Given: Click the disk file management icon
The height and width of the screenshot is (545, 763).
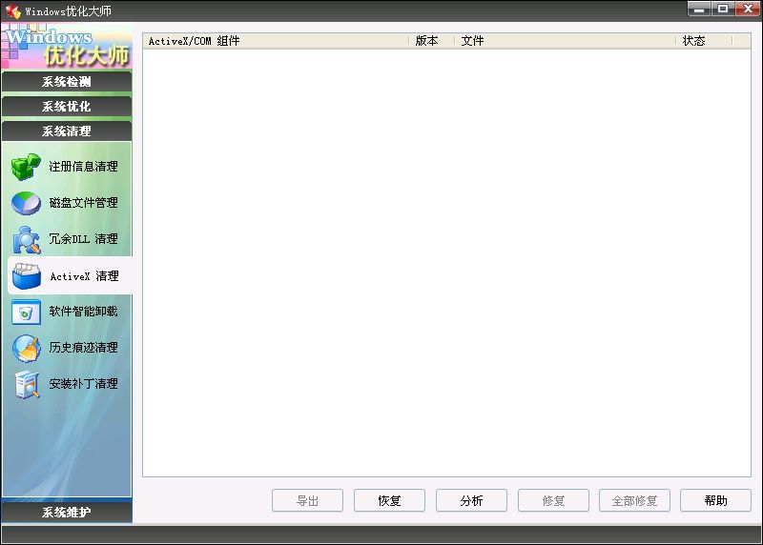Looking at the screenshot, I should tap(26, 203).
